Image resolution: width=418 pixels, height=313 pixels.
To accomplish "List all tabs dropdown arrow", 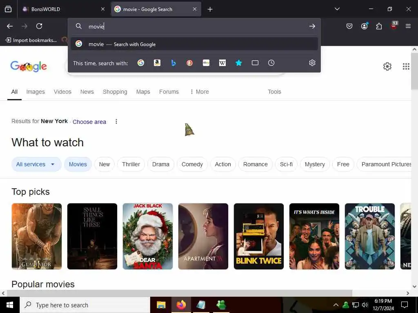I will 337,9.
